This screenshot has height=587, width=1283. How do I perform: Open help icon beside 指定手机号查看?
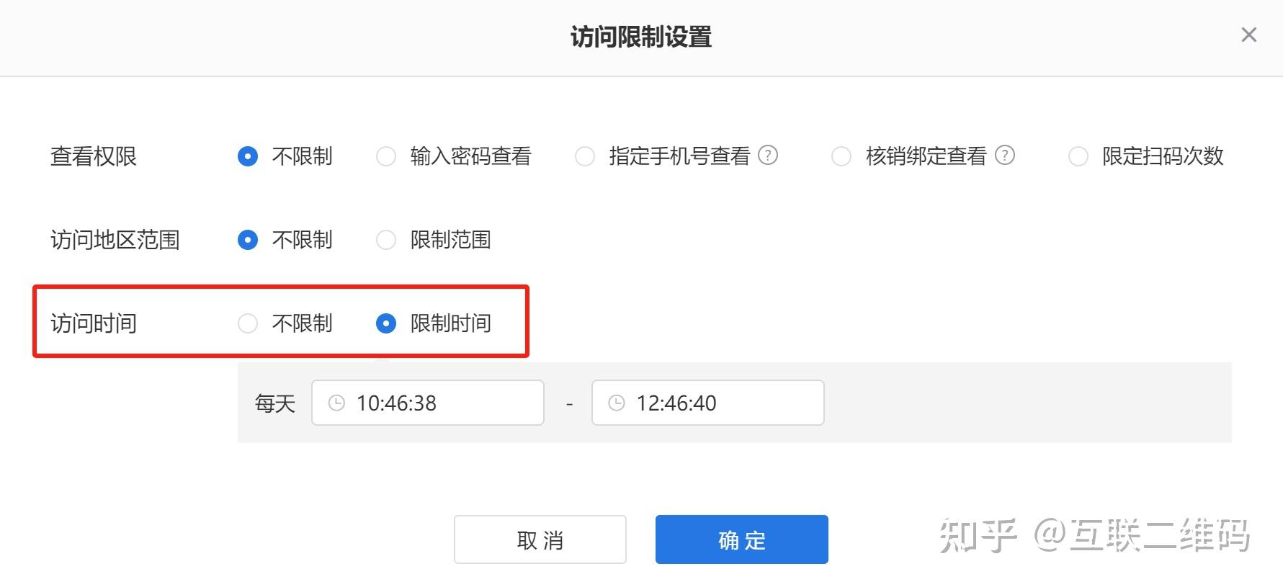(769, 155)
